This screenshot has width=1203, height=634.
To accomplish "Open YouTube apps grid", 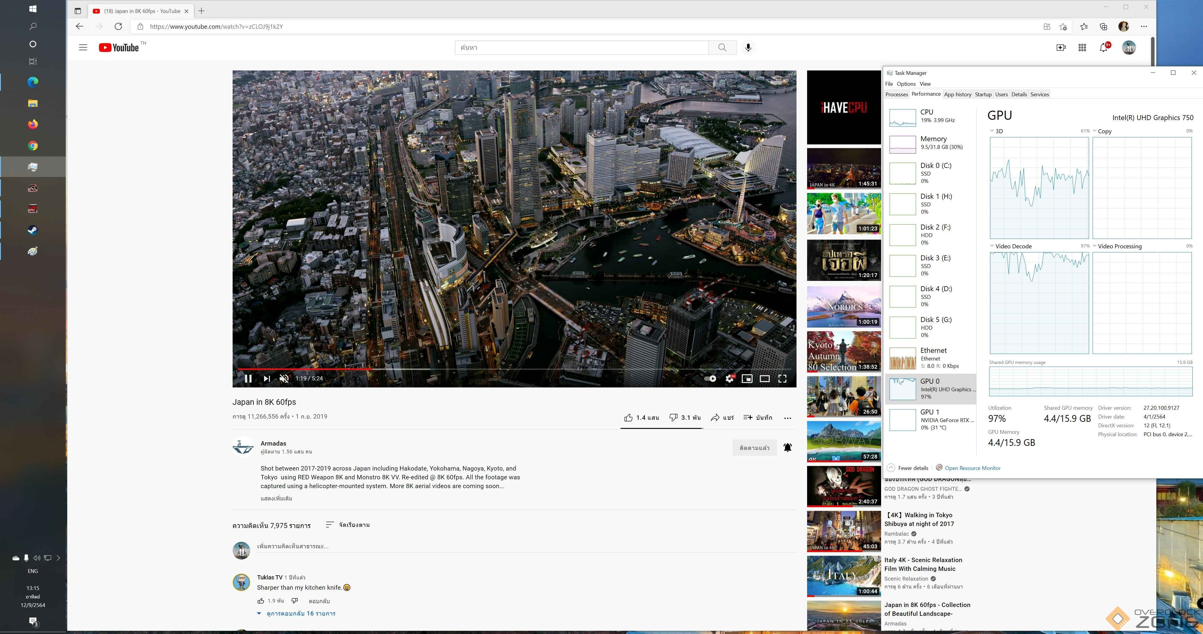I will (1082, 48).
